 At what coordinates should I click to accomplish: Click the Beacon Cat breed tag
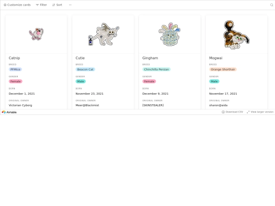coord(86,69)
